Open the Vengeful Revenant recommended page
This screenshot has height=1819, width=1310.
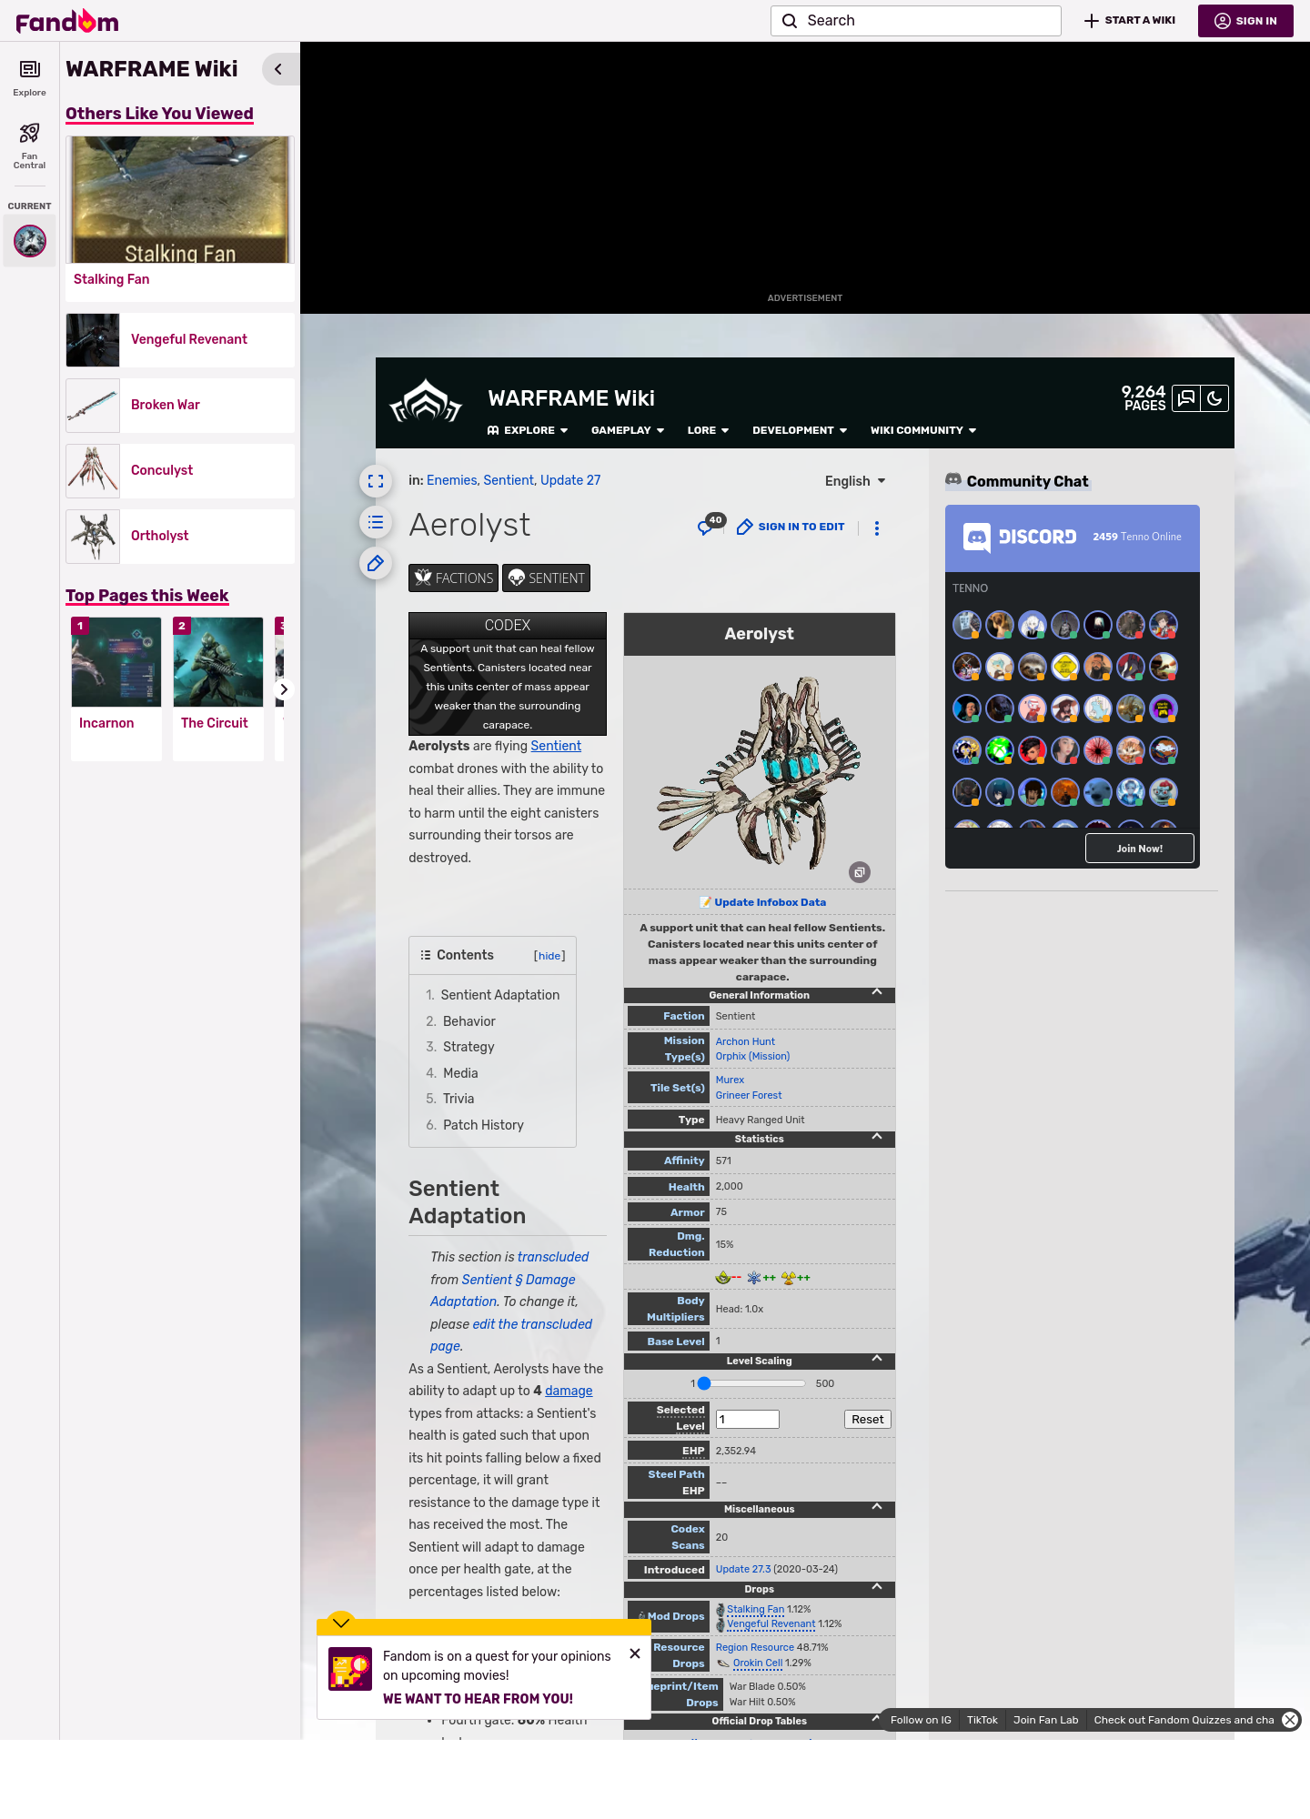[x=180, y=340]
